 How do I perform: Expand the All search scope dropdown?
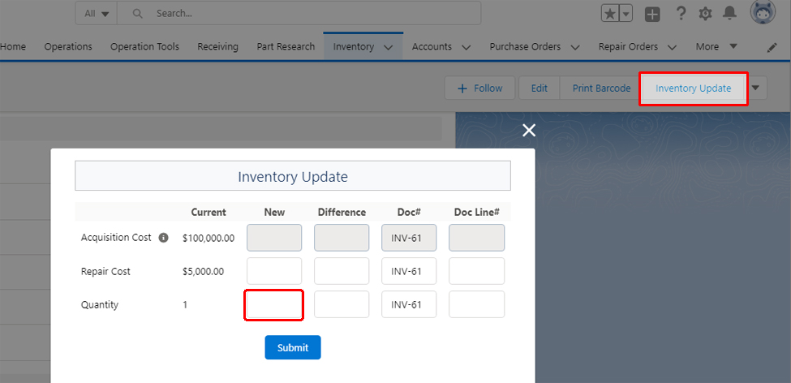[x=96, y=14]
